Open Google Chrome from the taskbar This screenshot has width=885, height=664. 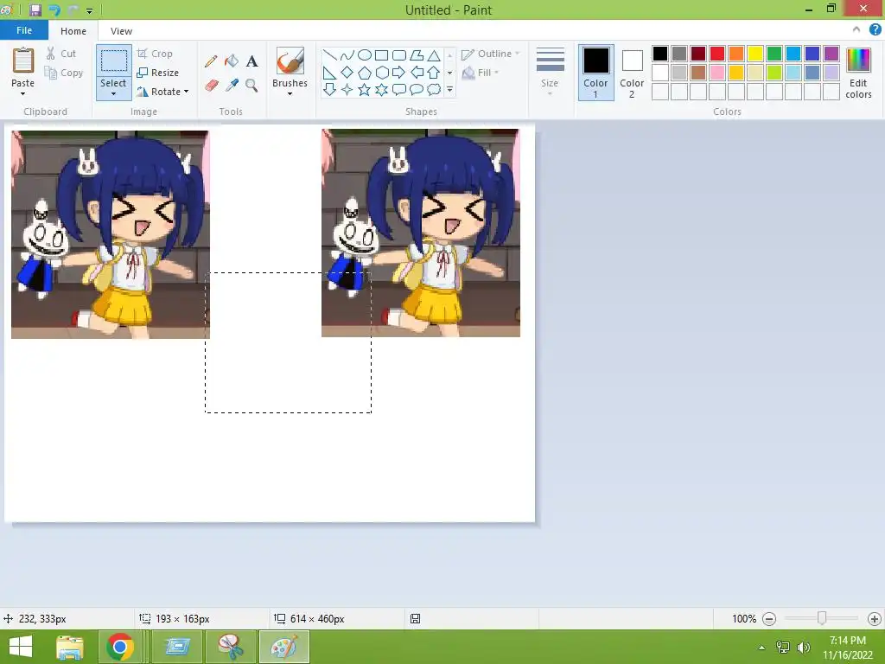119,647
